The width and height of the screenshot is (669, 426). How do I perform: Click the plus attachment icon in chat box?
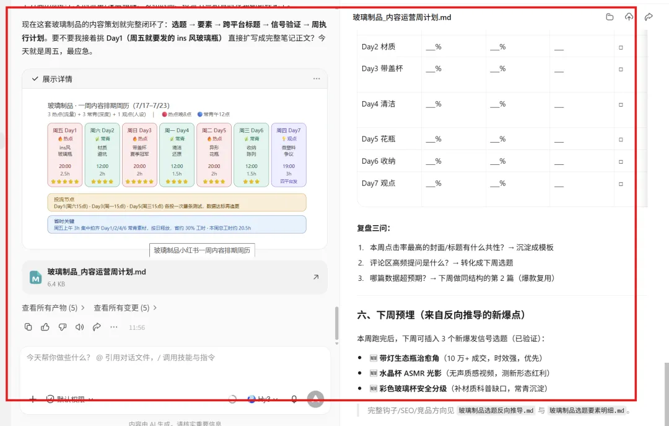point(33,399)
